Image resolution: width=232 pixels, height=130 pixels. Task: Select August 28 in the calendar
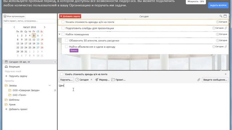tap(42, 47)
